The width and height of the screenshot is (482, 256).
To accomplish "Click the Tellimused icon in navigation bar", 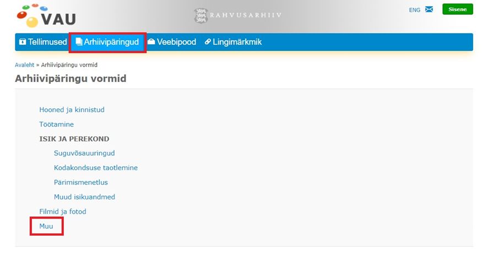I will click(x=23, y=42).
